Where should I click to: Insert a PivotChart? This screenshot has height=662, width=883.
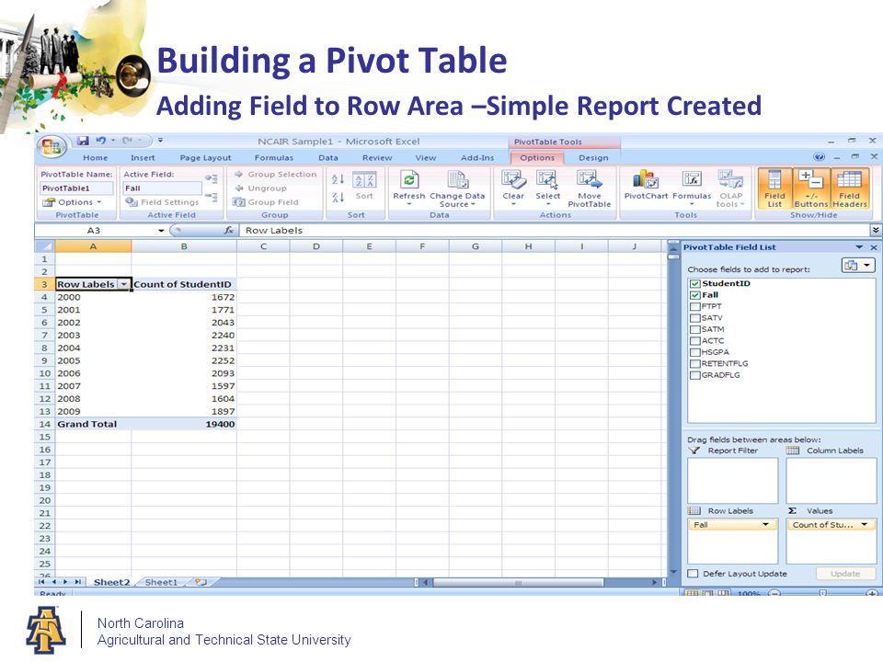click(646, 186)
